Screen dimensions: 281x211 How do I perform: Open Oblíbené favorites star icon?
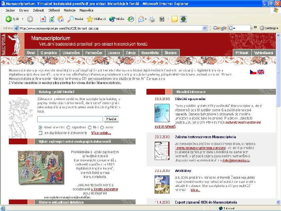[96, 19]
